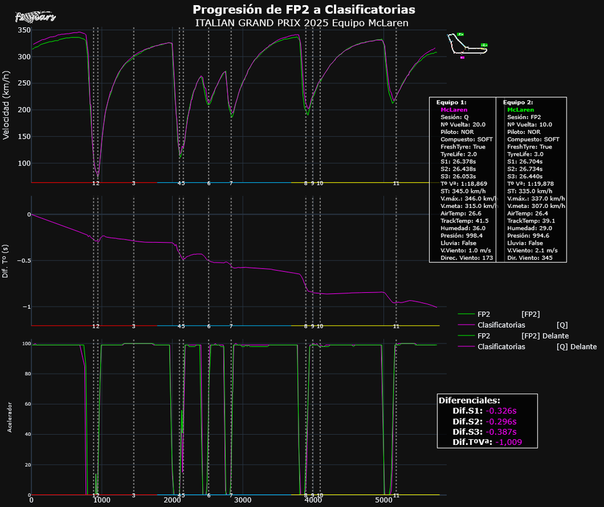Click the '3000' tick on the distance axis
This screenshot has height=507, width=604.
[x=243, y=501]
